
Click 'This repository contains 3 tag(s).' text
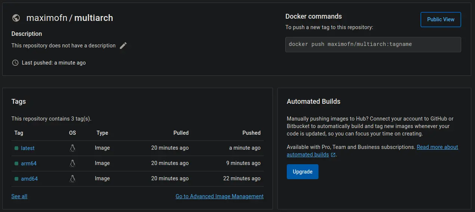52,119
